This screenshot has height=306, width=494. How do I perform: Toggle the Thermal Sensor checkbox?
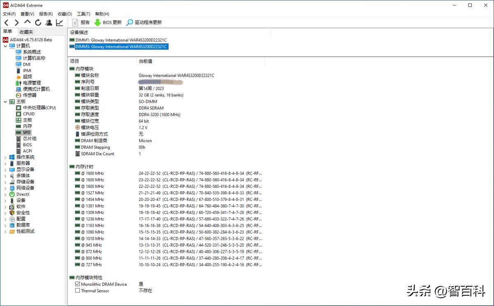(x=77, y=291)
